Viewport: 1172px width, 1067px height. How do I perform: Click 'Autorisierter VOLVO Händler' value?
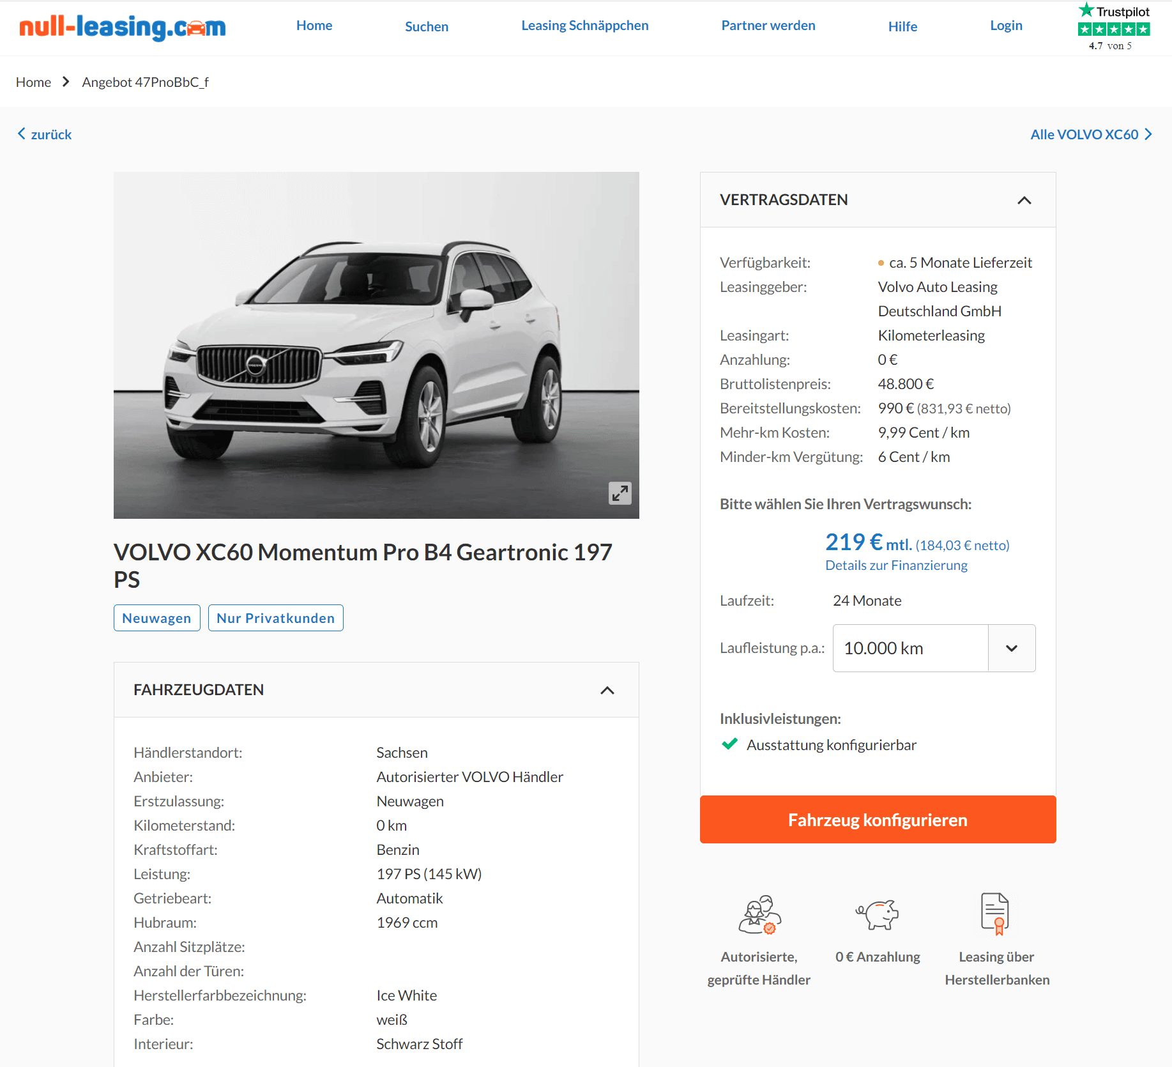[469, 777]
